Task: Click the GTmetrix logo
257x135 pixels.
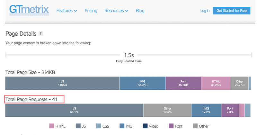Action: (29, 10)
